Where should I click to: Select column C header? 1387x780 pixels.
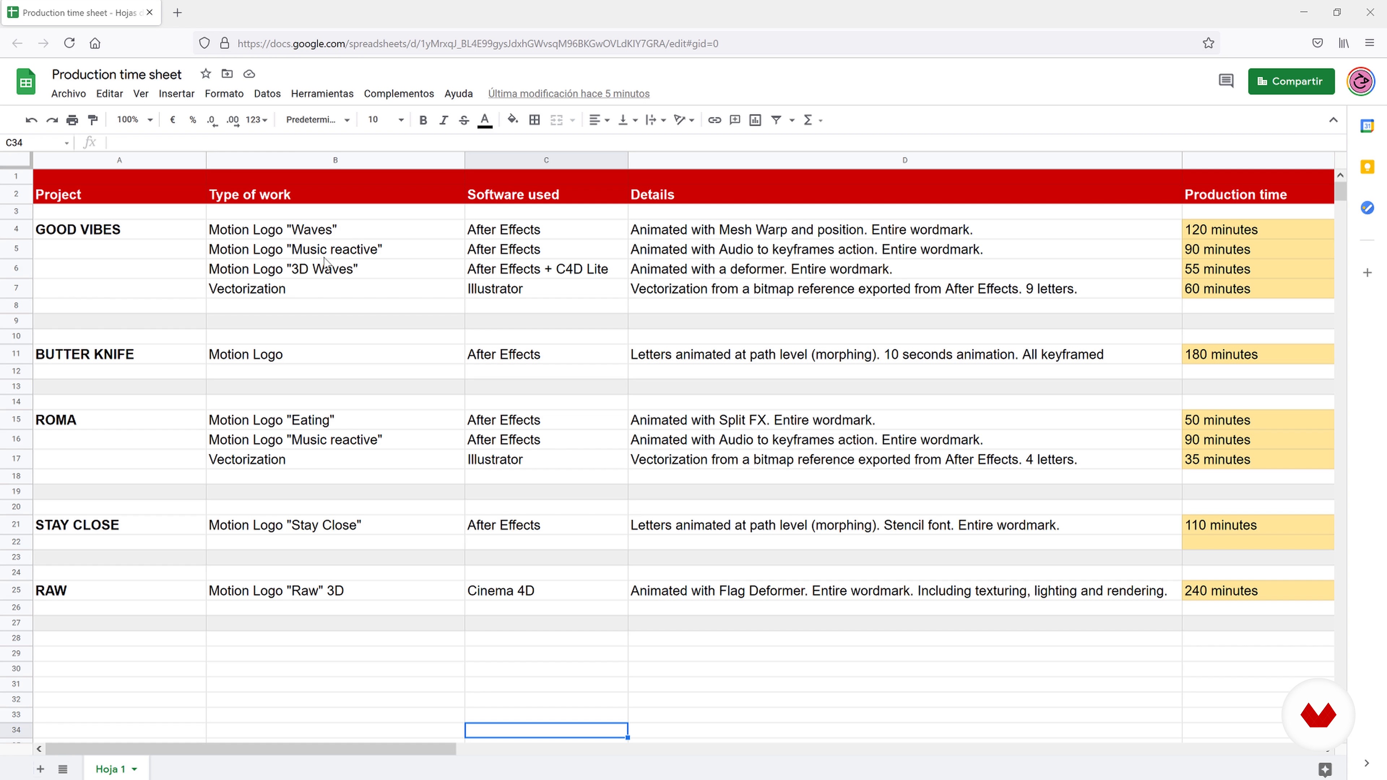pos(546,160)
